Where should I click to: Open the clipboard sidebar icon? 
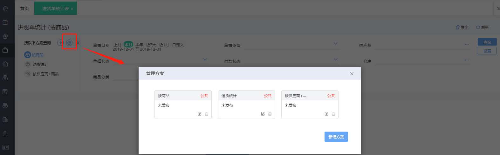coord(5,133)
